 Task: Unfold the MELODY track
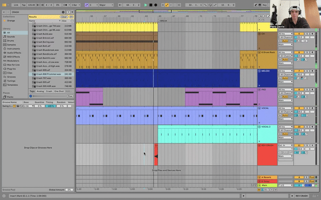click(259, 71)
